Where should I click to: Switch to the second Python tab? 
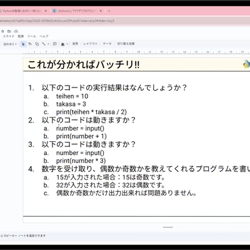77,11
